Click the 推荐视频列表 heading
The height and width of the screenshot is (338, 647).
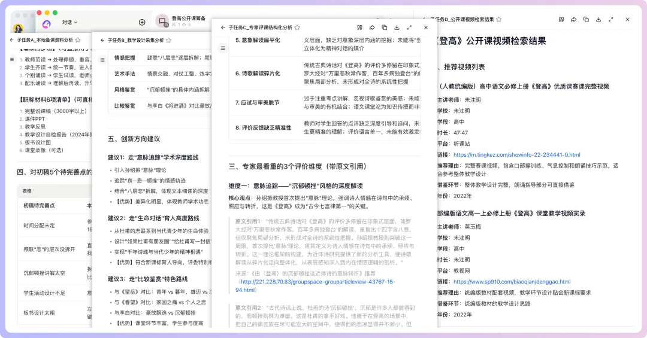(x=464, y=67)
